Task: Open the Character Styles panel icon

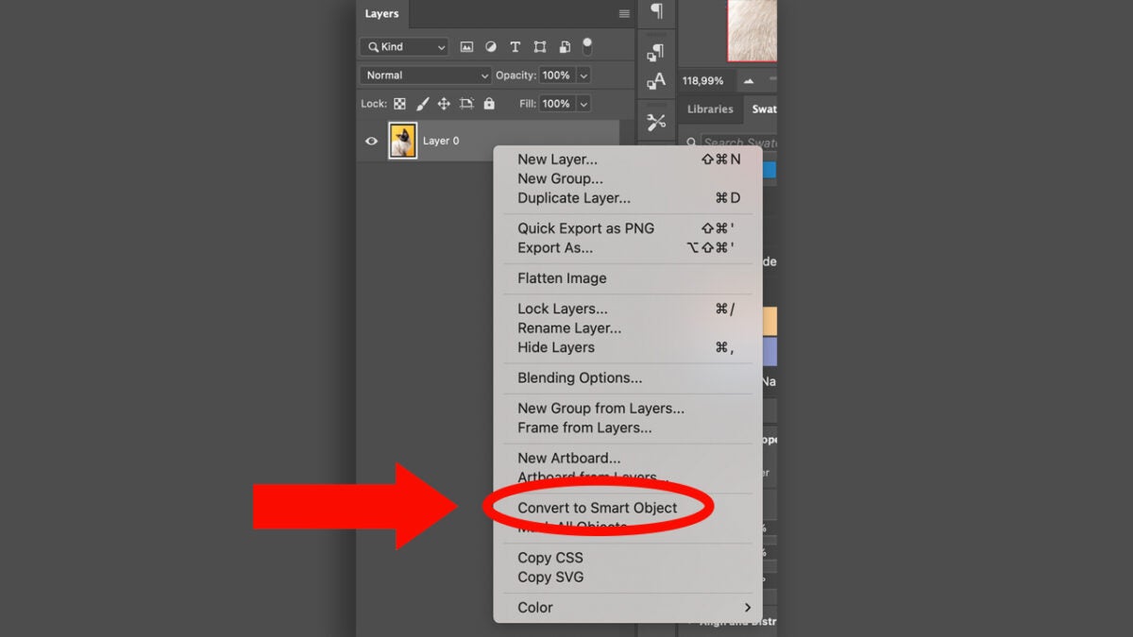Action: point(656,81)
